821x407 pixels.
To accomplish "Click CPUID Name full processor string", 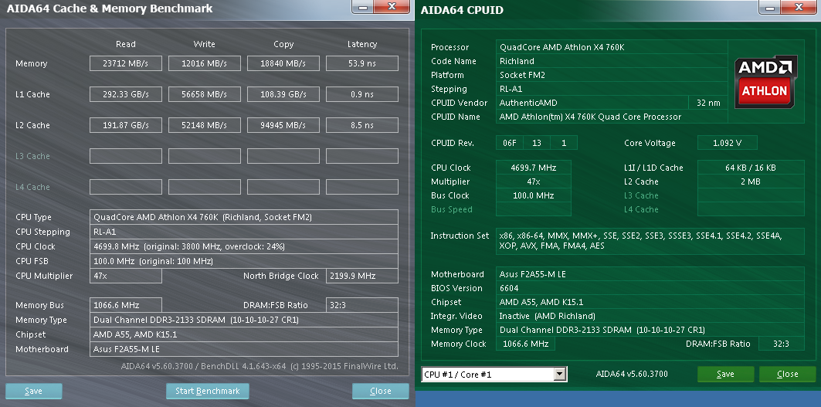I will click(x=612, y=117).
